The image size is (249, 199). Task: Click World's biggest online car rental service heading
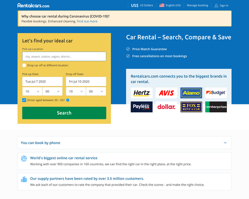pyautogui.click(x=64, y=158)
